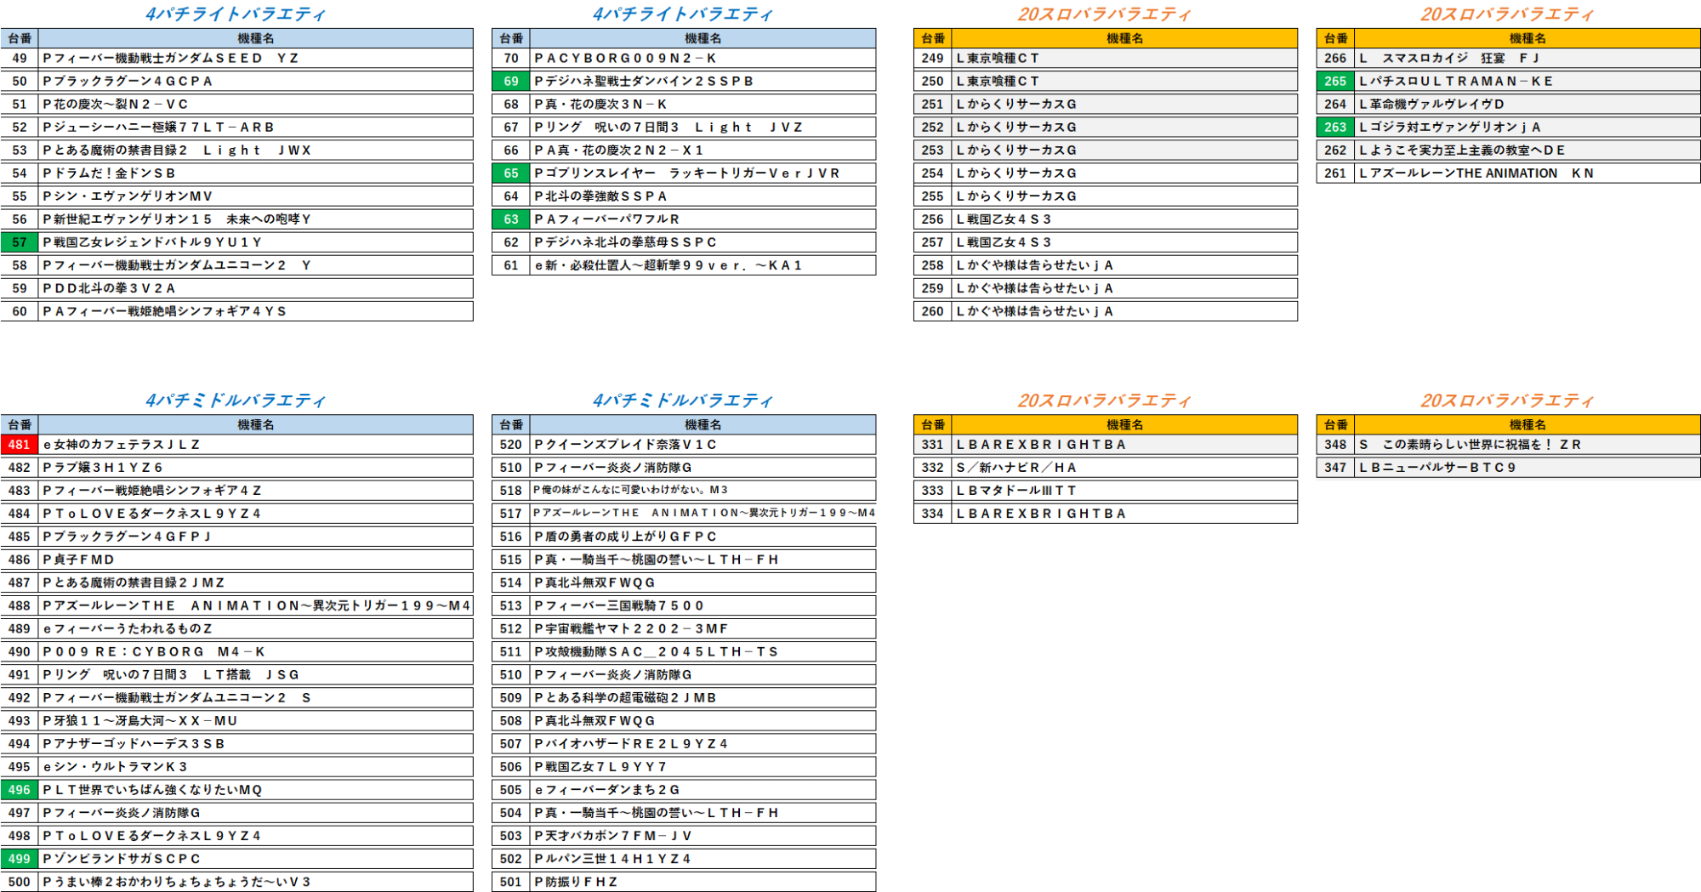
Task: Click 'PDD北斗の拳3V2A' row name
Action: [256, 288]
